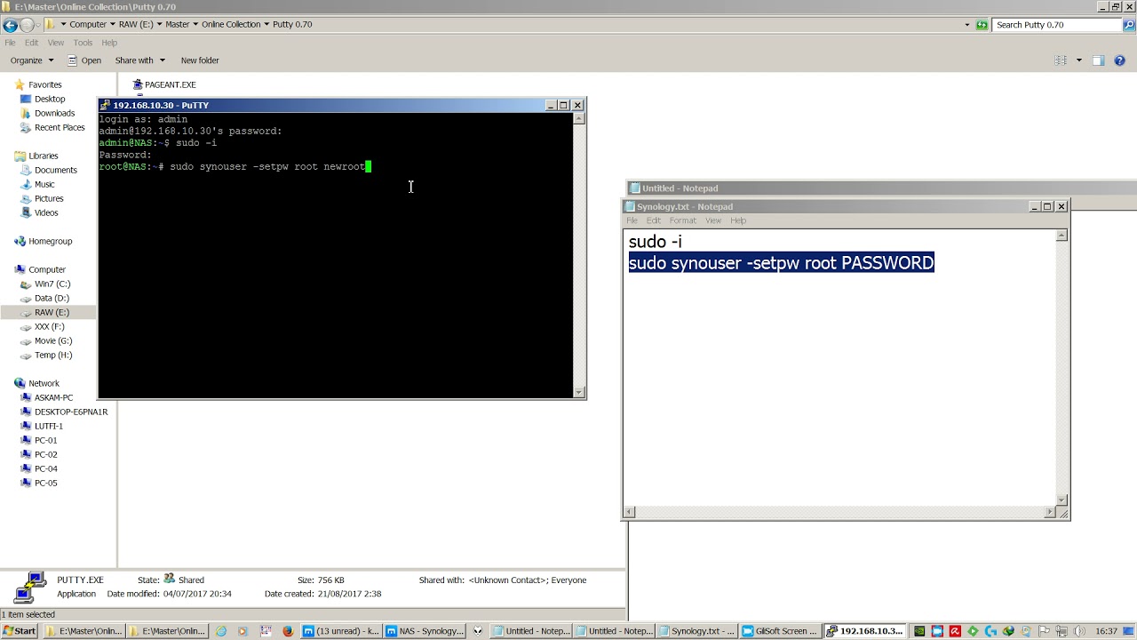Select the PAGEANT.EXE file icon
This screenshot has width=1137, height=640.
tap(138, 84)
